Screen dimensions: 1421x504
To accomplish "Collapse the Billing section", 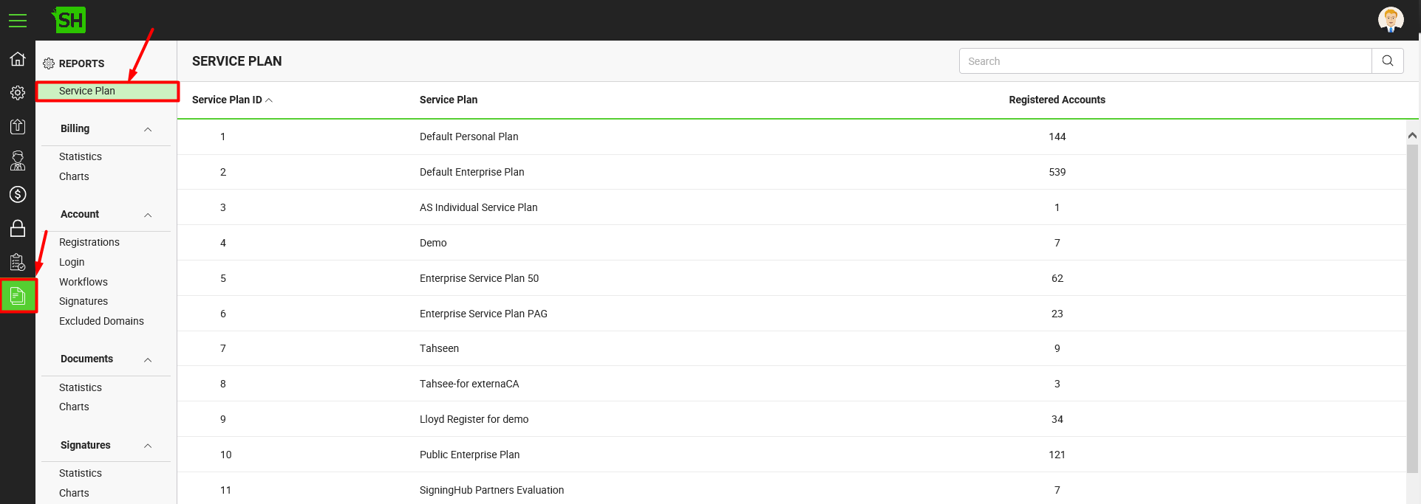I will pos(148,129).
